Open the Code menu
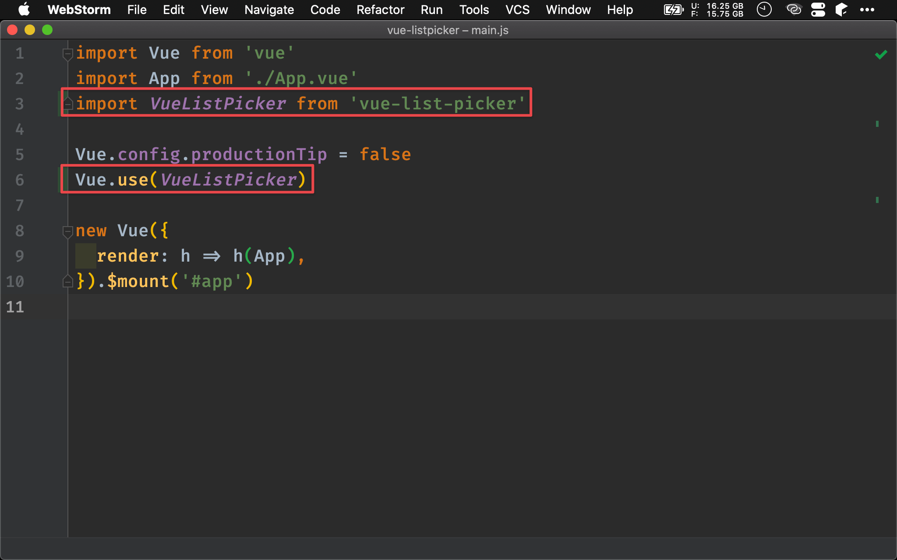Screen dimensions: 897x560 tap(325, 10)
